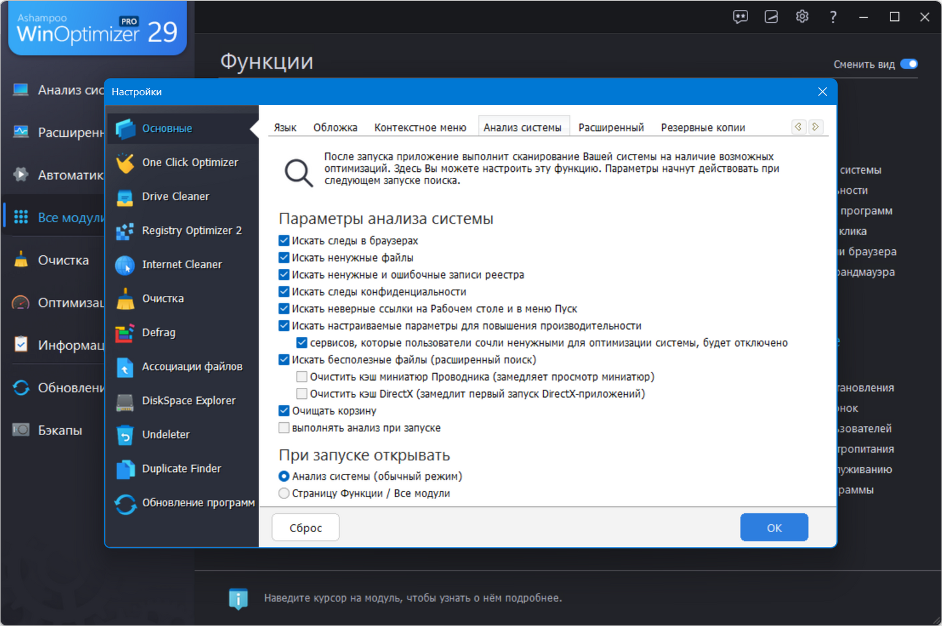Screen dimensions: 942x626
Task: Confirm settings with OK button
Action: (774, 528)
